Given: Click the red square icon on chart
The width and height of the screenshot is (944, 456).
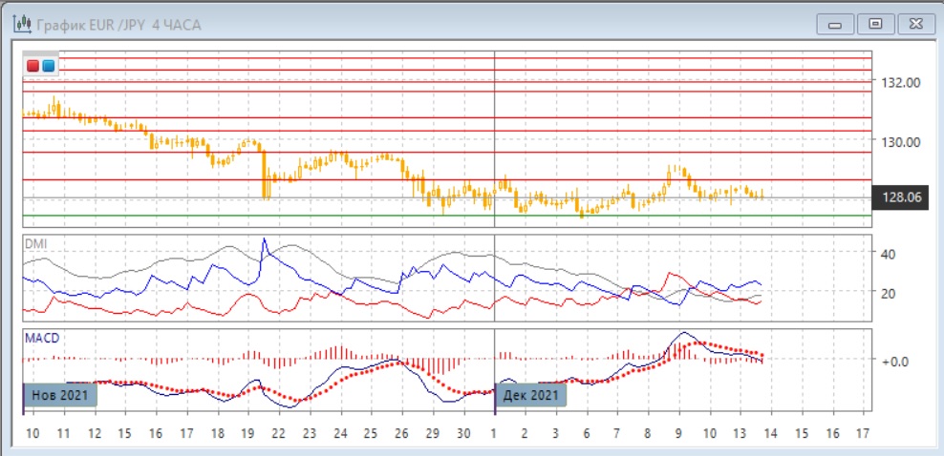Looking at the screenshot, I should pos(33,66).
